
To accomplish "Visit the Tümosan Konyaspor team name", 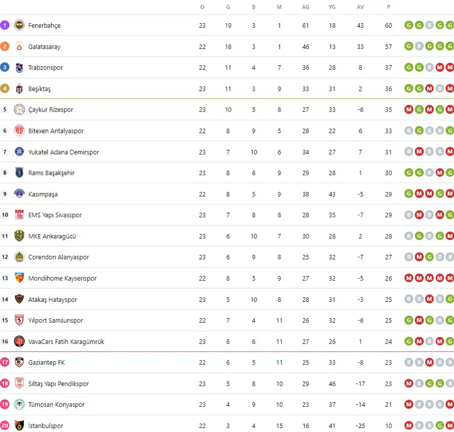I will [56, 405].
